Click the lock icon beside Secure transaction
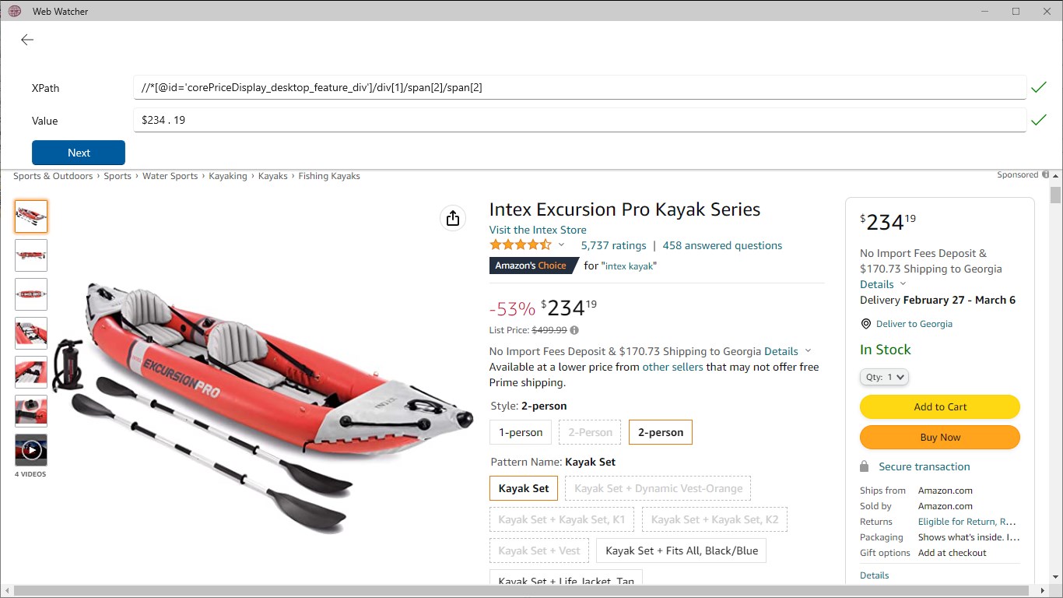1063x598 pixels. 864,466
